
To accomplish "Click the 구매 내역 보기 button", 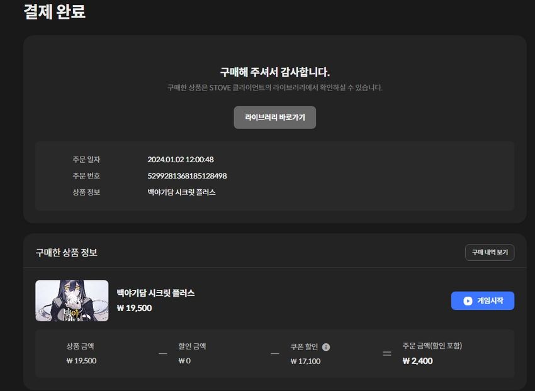I will 490,252.
